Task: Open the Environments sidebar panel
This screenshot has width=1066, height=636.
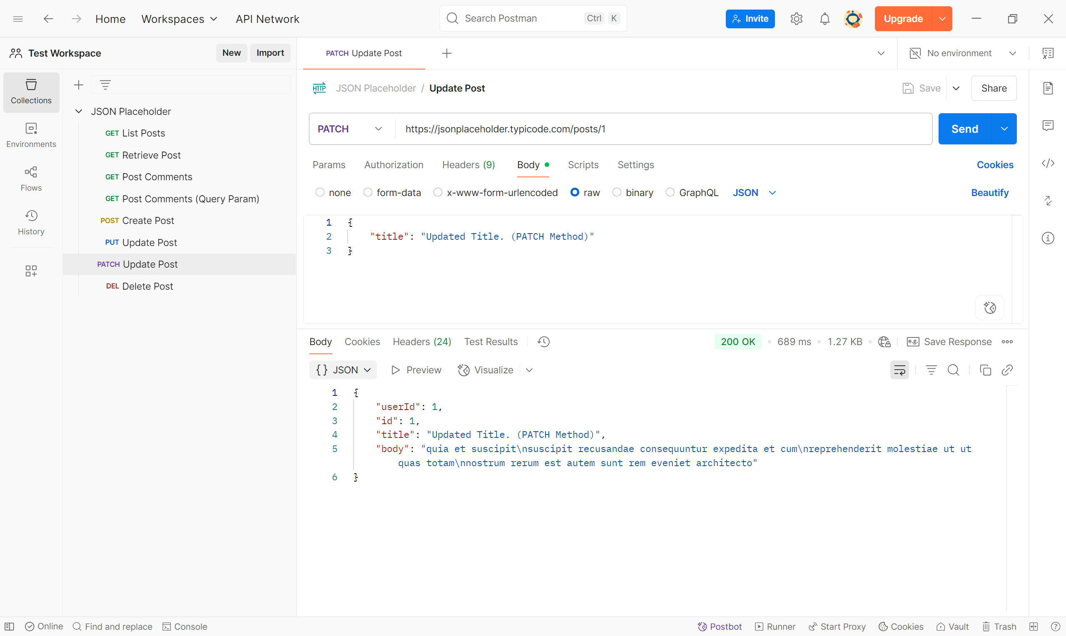Action: (31, 135)
